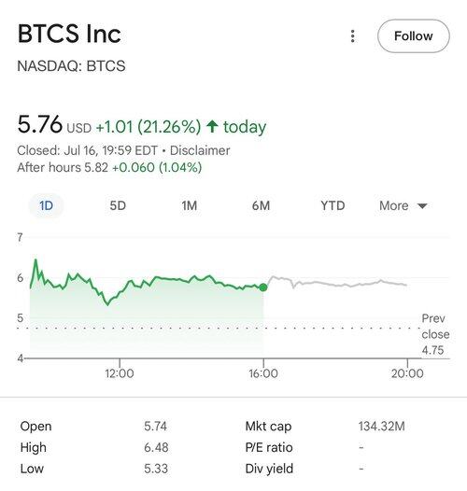Click the Mkt cap value 134.32M
Viewport: 467px width, 491px height.
pos(382,427)
